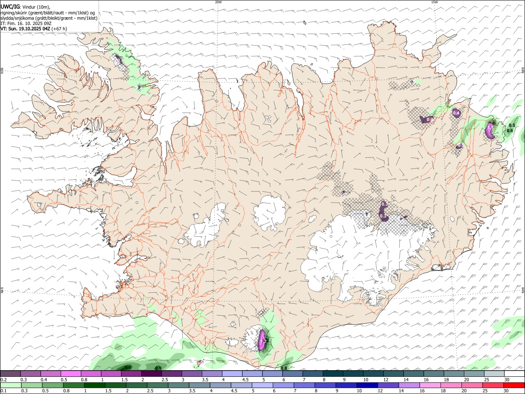The width and height of the screenshot is (525, 394).
Task: Click the magenta snowfall blob on the east coast
Action: pyautogui.click(x=489, y=131)
